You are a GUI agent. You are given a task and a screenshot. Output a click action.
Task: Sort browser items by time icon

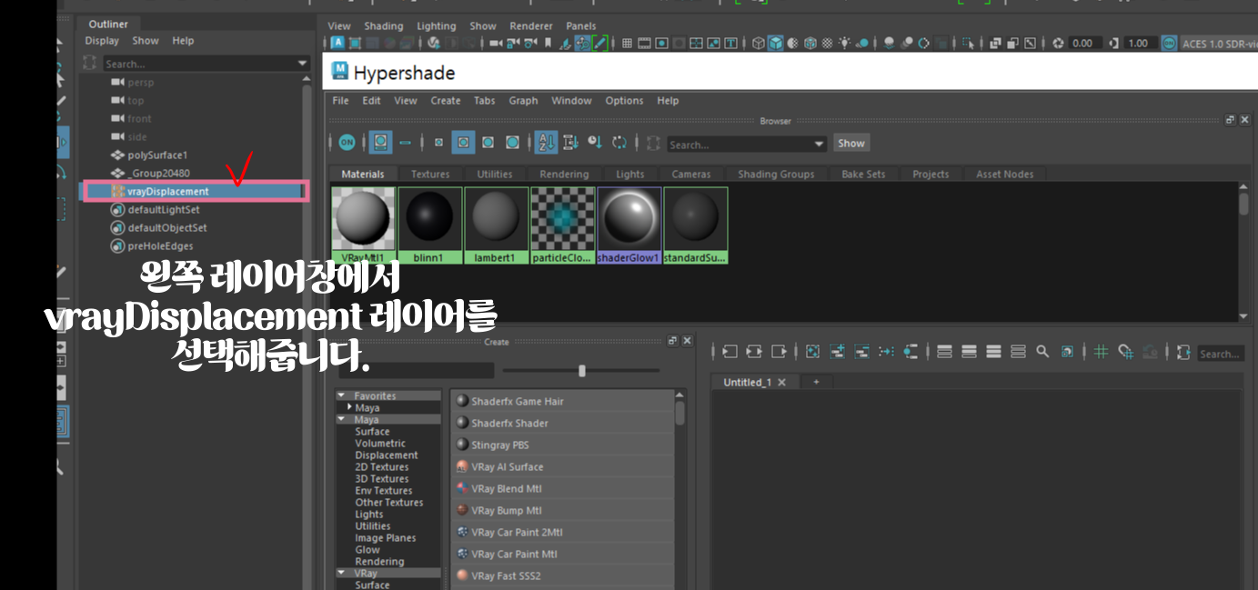coord(595,143)
